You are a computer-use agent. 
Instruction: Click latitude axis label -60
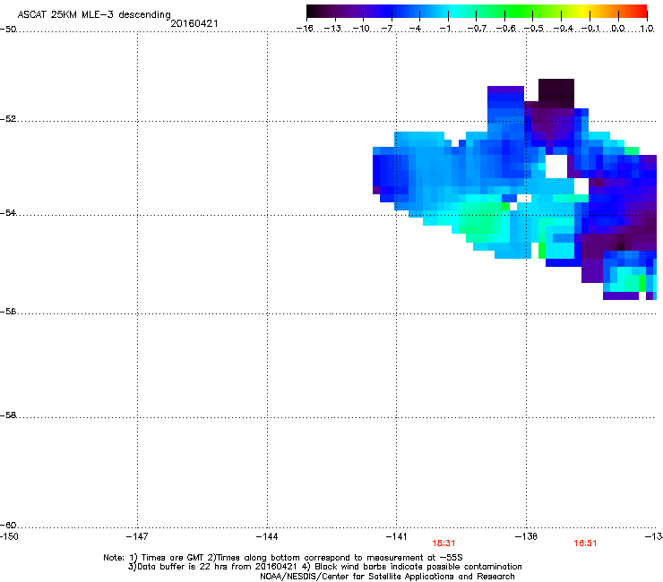coord(8,525)
